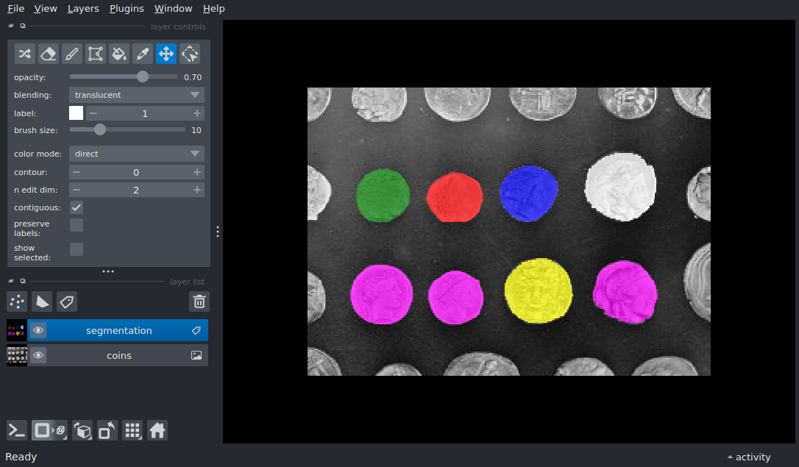Viewport: 799px width, 467px height.
Task: Hide the coins layer via eye icon
Action: click(38, 355)
